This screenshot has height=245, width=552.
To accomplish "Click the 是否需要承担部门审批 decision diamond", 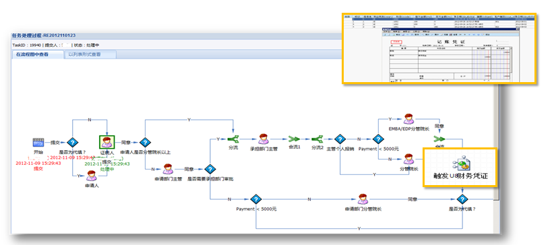I will [210, 170].
